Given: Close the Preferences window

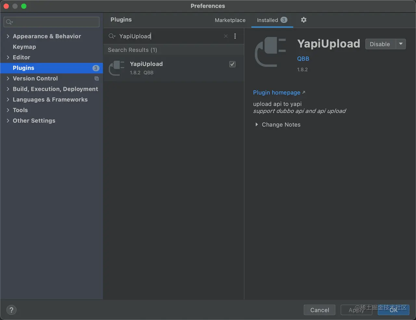Looking at the screenshot, I should click(x=6, y=6).
